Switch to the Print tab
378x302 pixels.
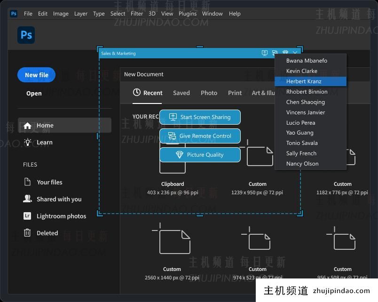pyautogui.click(x=235, y=93)
